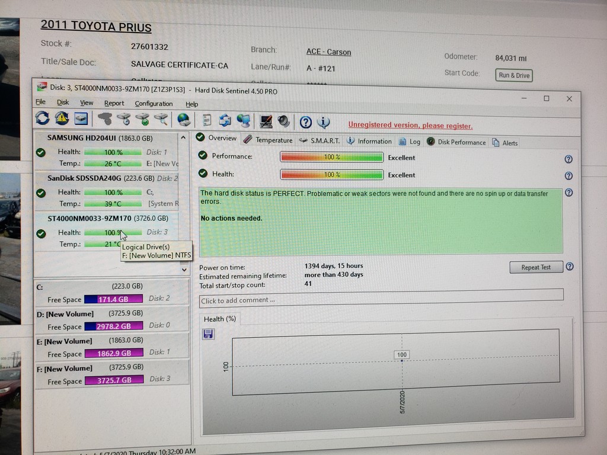Select the SanDisk SDSSDA240G disk entry
This screenshot has width=607, height=455.
pos(107,191)
